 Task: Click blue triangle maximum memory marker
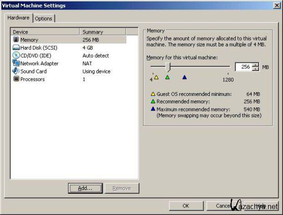coord(184,77)
